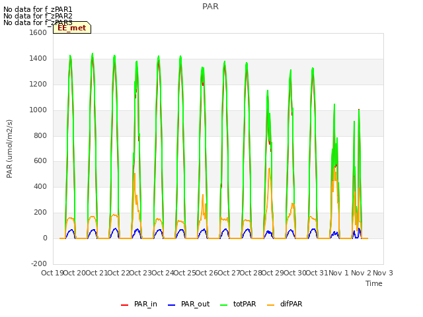Click the Oct 23 x-axis date label
This screenshot has width=423, height=317.
tap(141, 273)
